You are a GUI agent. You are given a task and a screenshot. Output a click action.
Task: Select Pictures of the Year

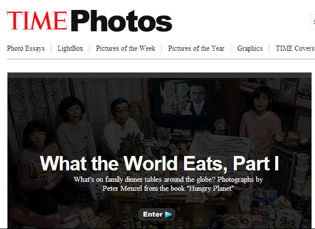(x=196, y=48)
